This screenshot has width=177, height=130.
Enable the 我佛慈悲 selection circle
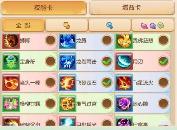point(164,40)
